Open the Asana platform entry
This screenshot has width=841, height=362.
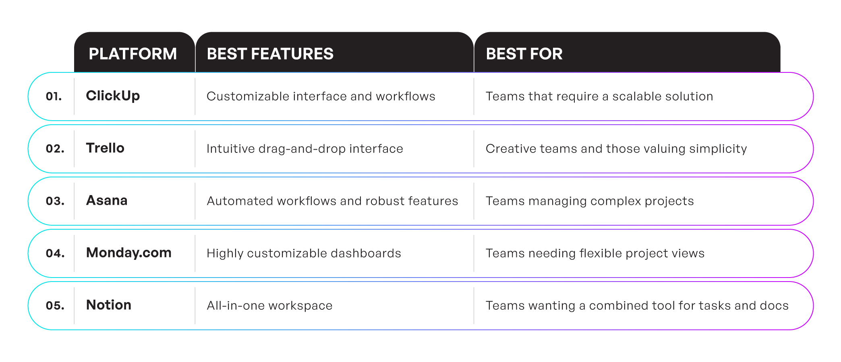107,200
